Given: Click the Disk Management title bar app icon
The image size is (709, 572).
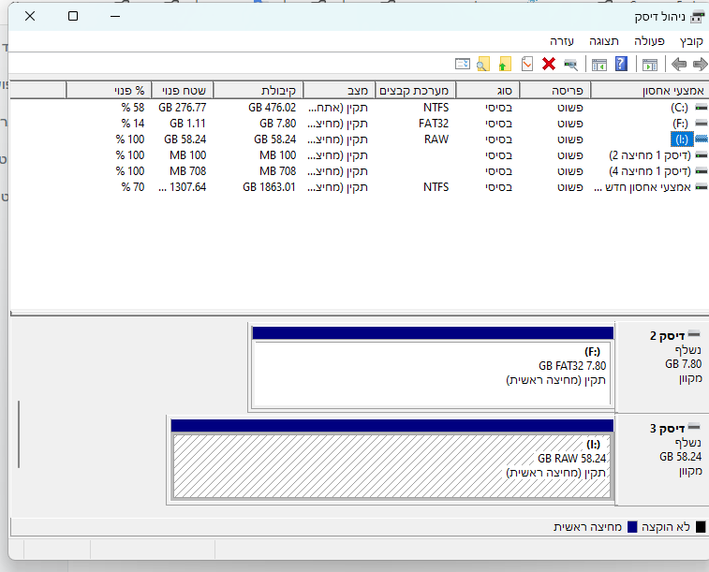Looking at the screenshot, I should pyautogui.click(x=698, y=17).
